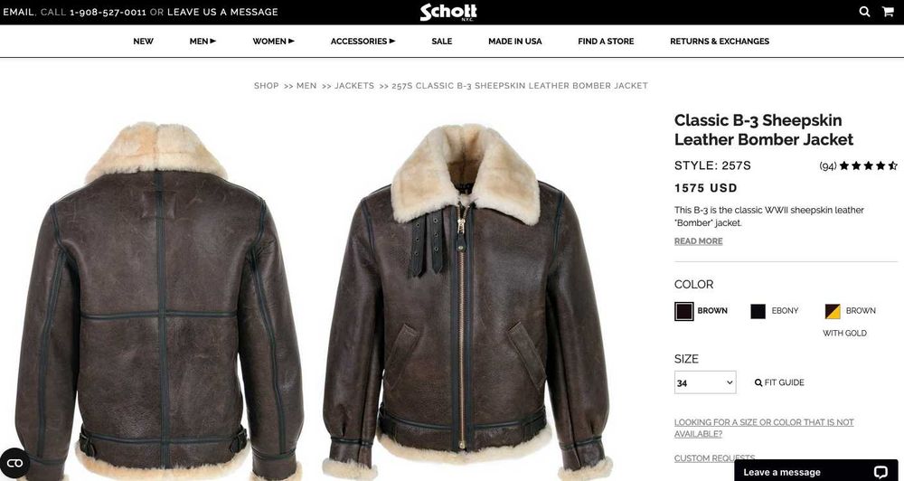The width and height of the screenshot is (904, 481).
Task: Expand the Women menu
Action: pos(273,41)
